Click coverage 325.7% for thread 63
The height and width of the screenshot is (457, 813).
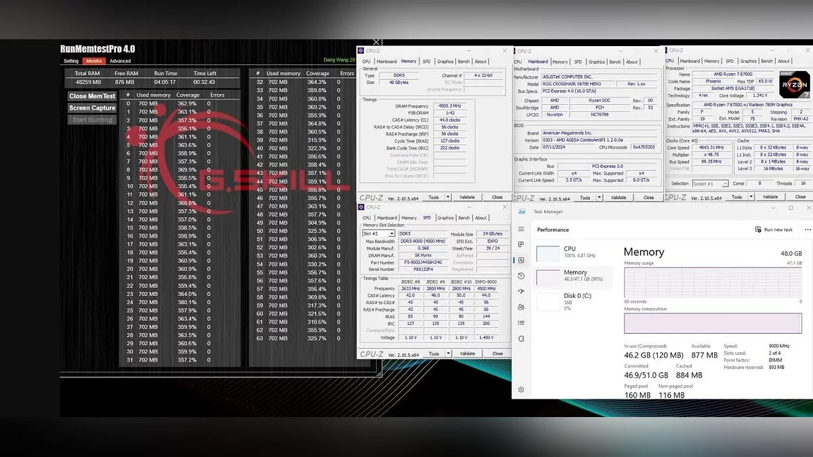[316, 339]
